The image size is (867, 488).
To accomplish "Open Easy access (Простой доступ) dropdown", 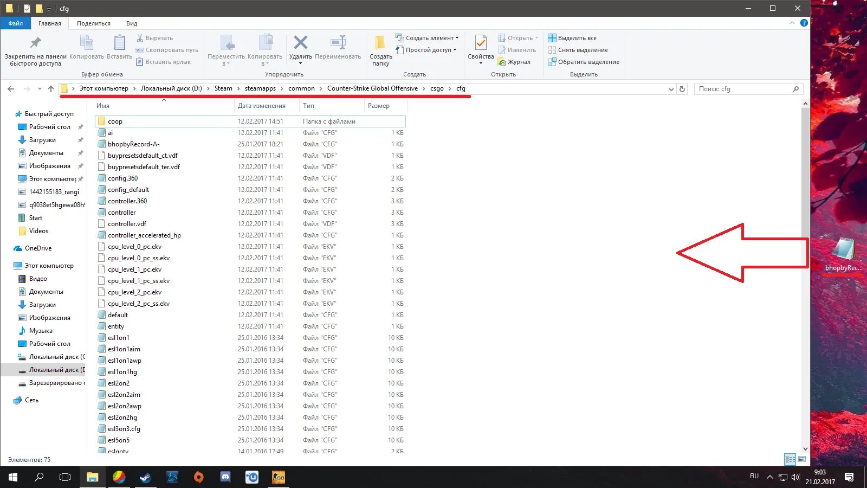I will (426, 50).
